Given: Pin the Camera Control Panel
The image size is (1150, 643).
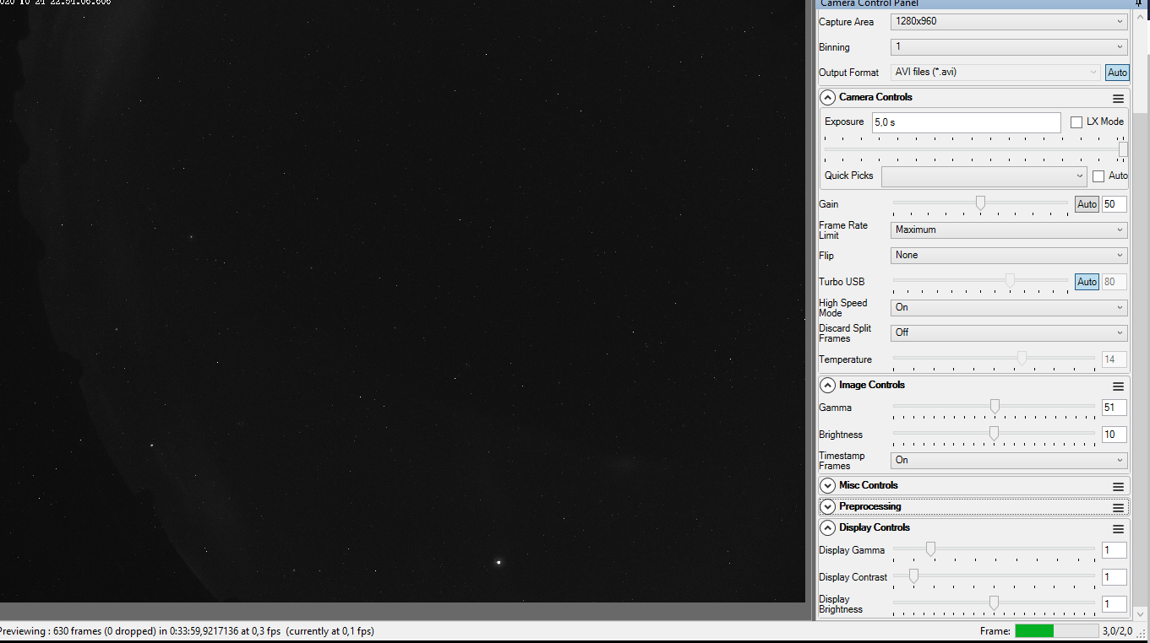Looking at the screenshot, I should click(x=1138, y=3).
